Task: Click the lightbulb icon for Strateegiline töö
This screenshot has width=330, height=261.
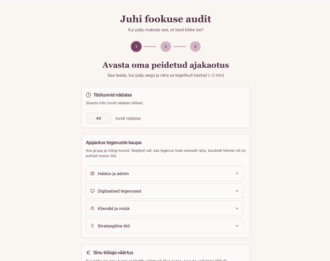Action: coord(92,226)
